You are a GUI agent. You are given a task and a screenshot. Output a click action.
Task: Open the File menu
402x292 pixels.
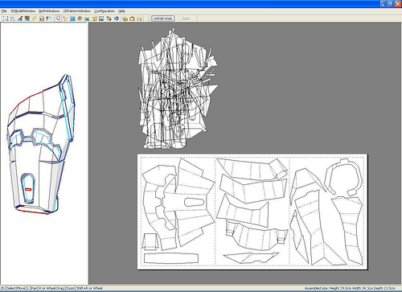(4, 11)
